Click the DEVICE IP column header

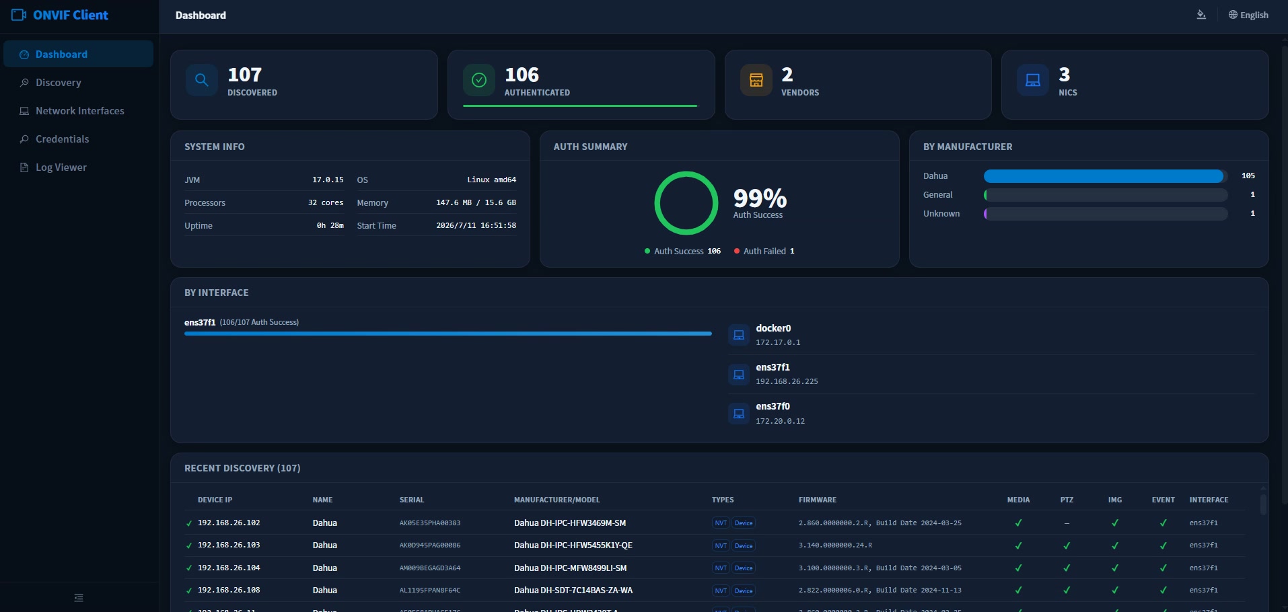pyautogui.click(x=215, y=500)
